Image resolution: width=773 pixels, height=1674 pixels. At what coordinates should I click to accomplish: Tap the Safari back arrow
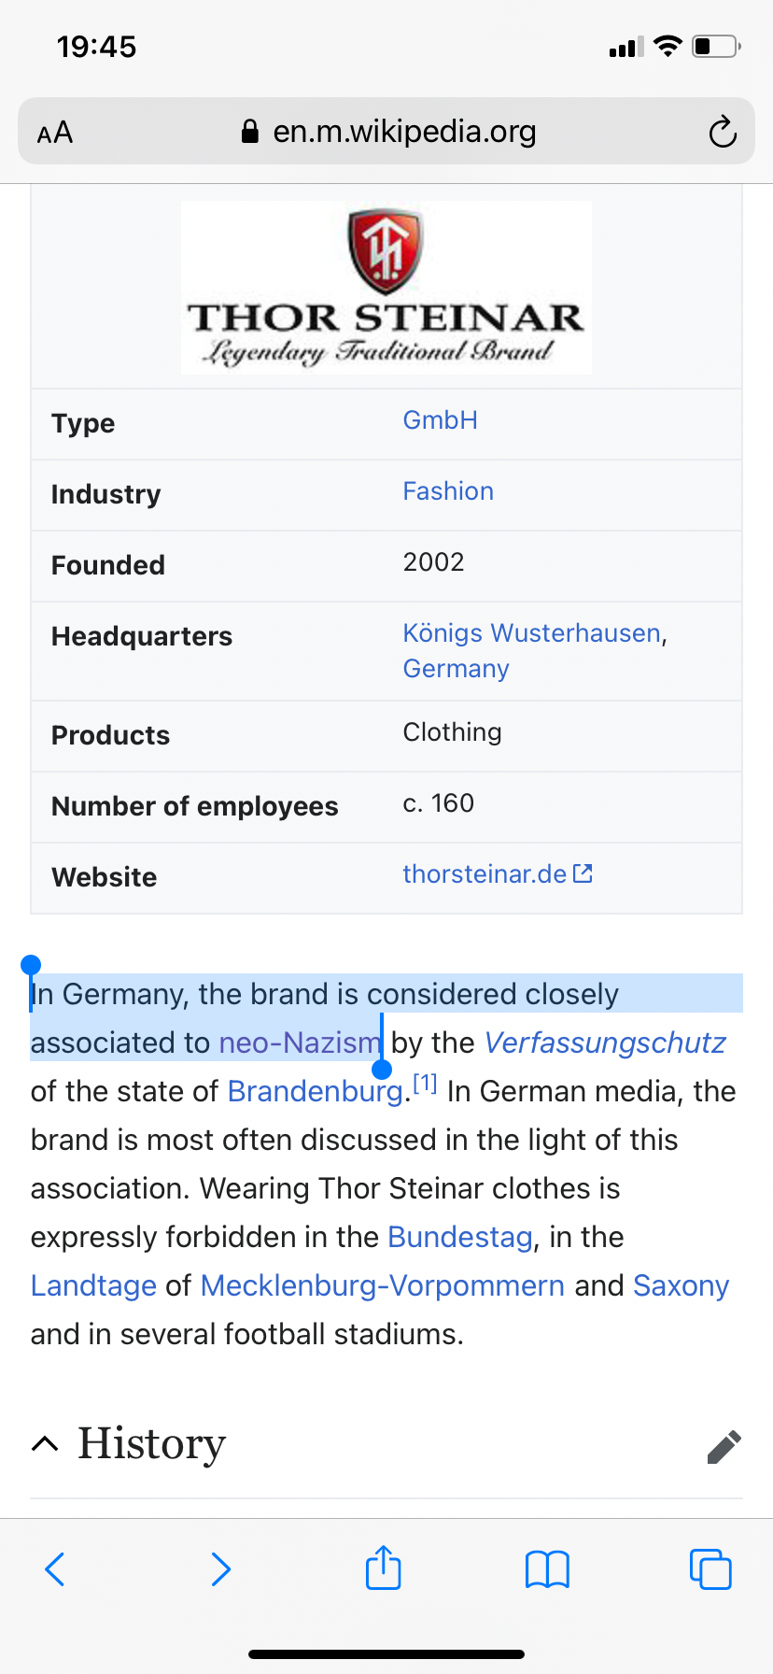(55, 1569)
